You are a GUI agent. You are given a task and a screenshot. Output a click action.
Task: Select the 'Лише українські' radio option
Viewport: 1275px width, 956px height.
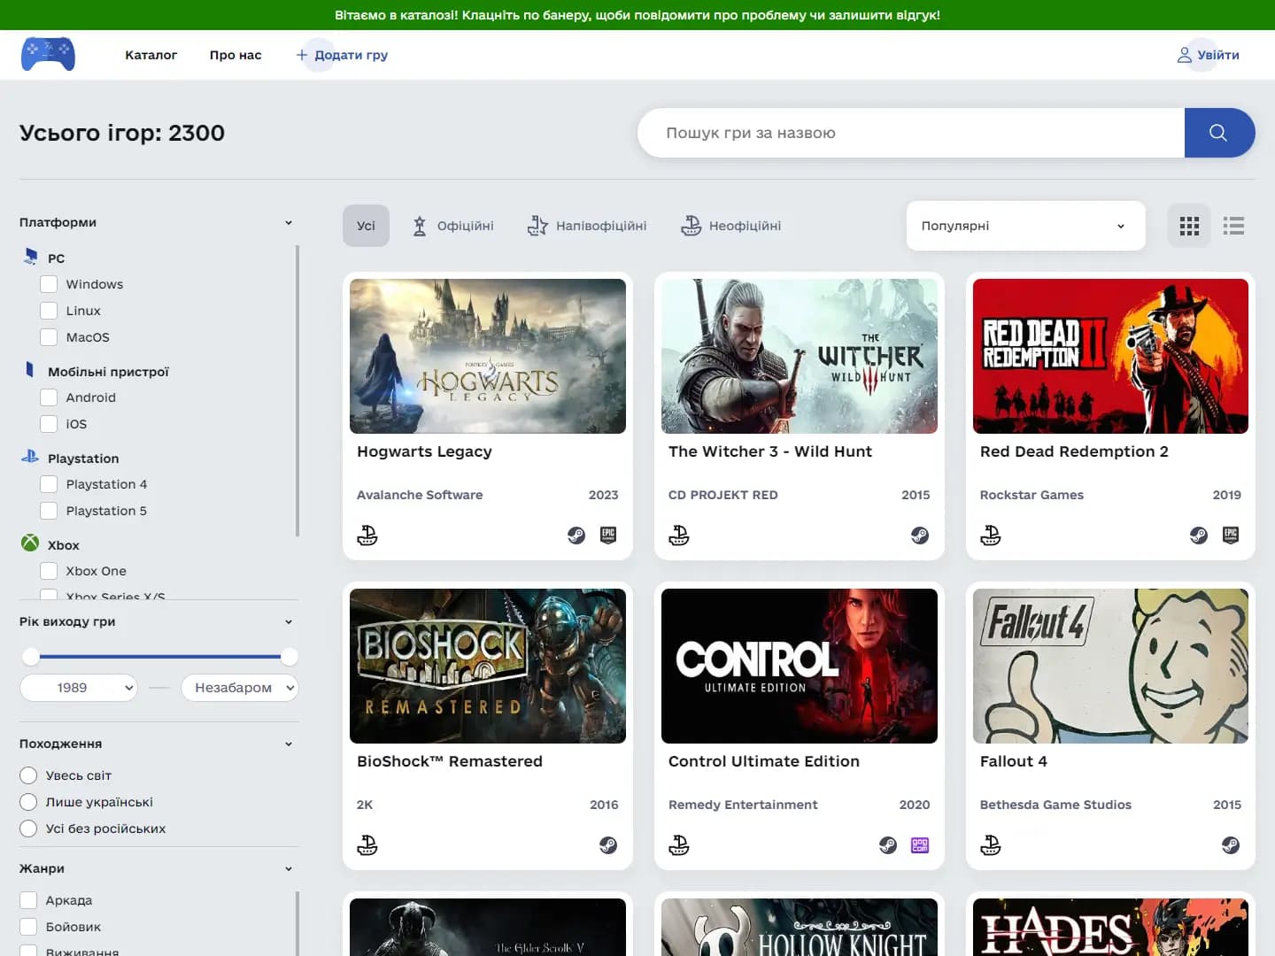click(x=29, y=802)
